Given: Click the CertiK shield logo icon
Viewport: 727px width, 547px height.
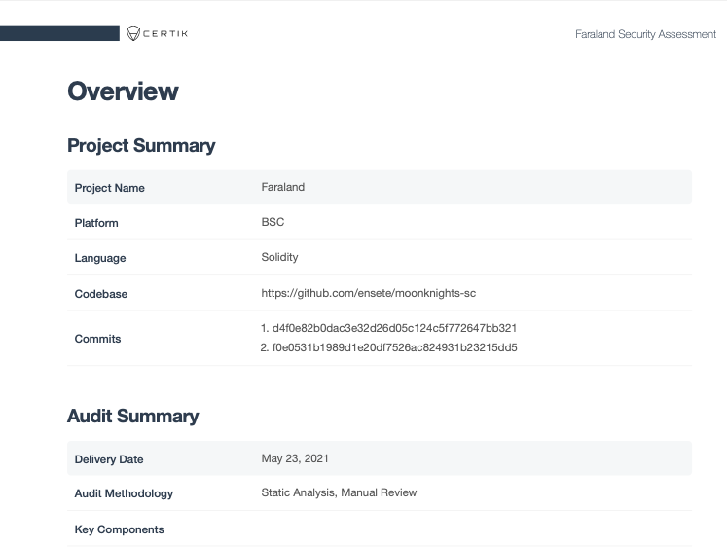Looking at the screenshot, I should click(x=133, y=34).
